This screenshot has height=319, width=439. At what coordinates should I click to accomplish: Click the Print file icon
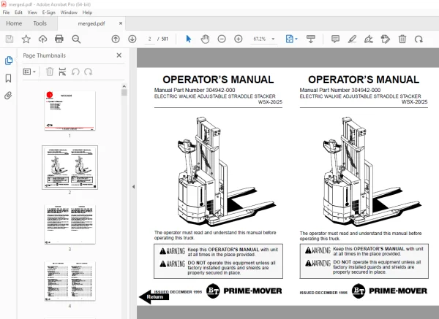[59, 39]
